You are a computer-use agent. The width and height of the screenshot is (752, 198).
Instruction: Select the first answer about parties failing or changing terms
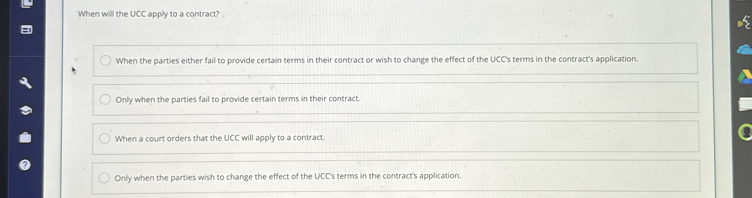pos(106,60)
